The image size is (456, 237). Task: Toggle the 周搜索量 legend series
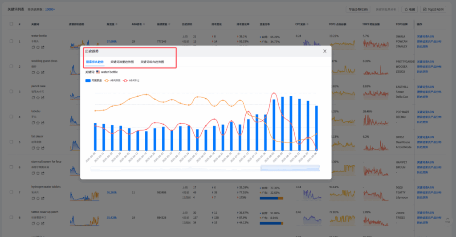94,81
